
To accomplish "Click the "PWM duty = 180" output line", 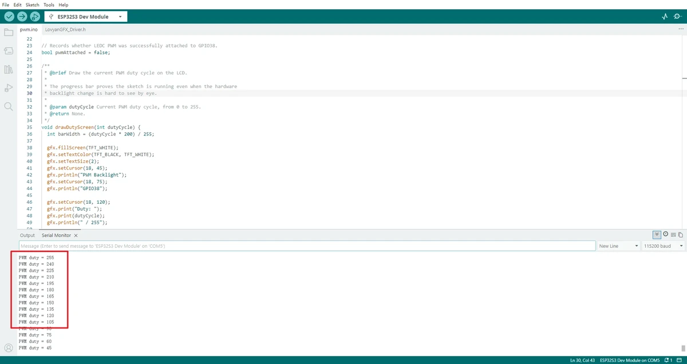I will [36, 290].
